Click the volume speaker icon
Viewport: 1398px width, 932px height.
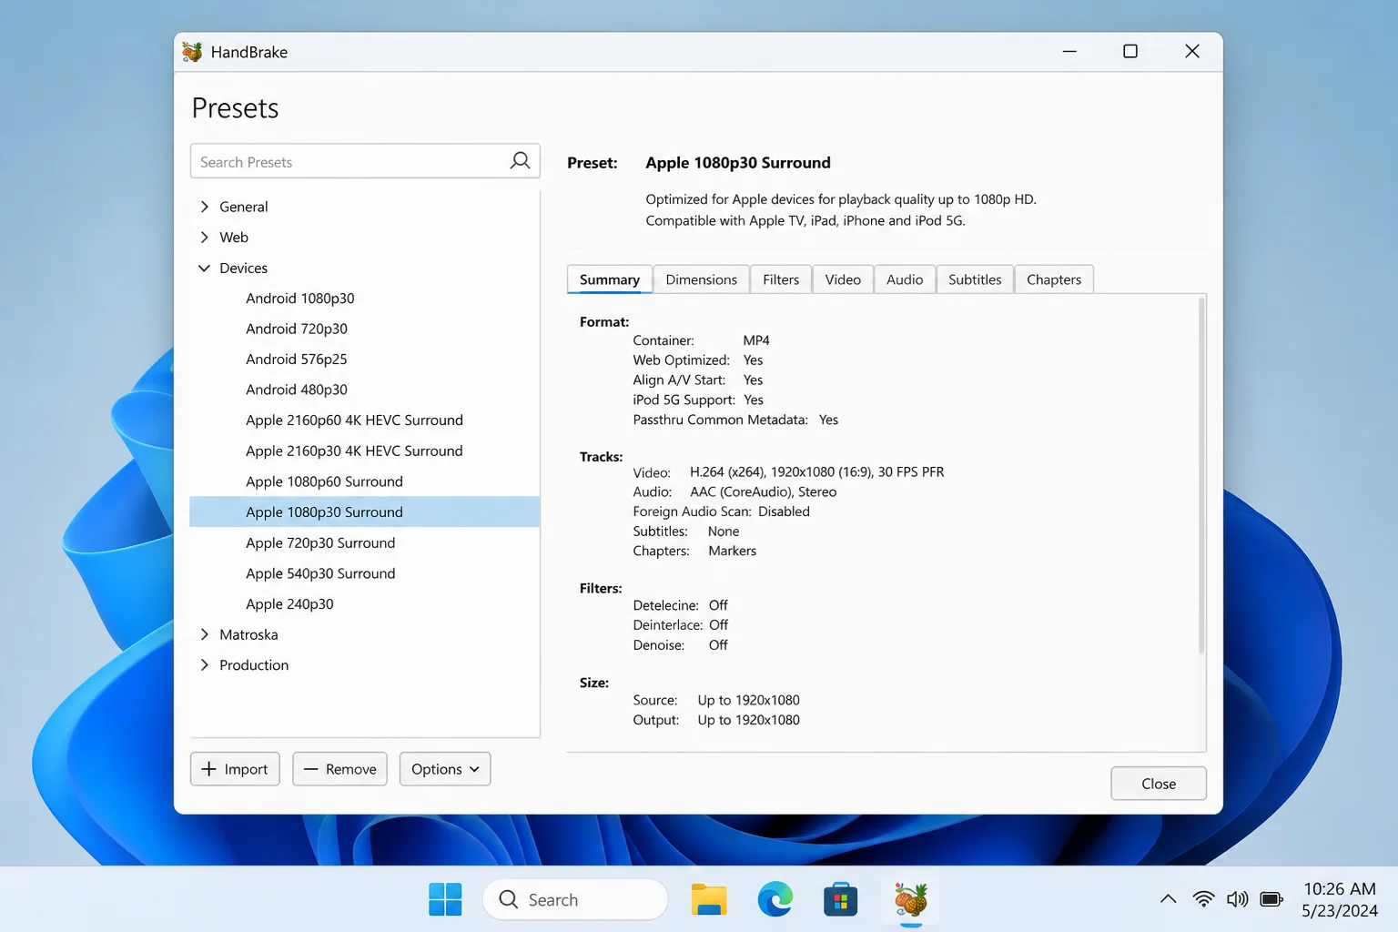coord(1237,899)
